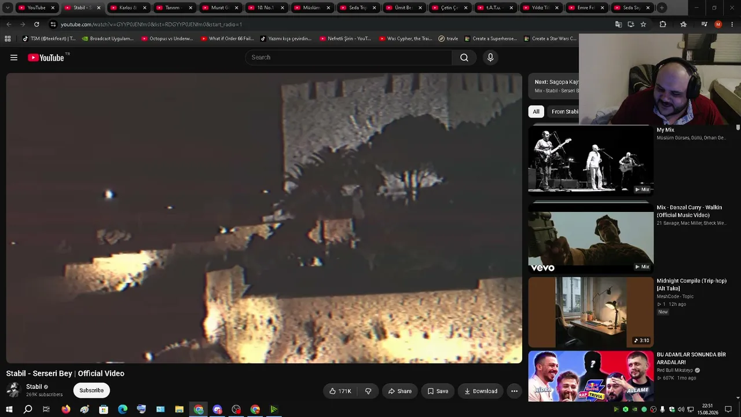Play the Midnight Compile (Trip-hop) video
This screenshot has height=417, width=741.
click(590, 312)
